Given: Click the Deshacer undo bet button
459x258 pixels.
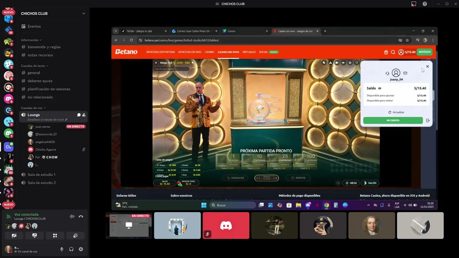Looking at the screenshot, I should 235,178.
